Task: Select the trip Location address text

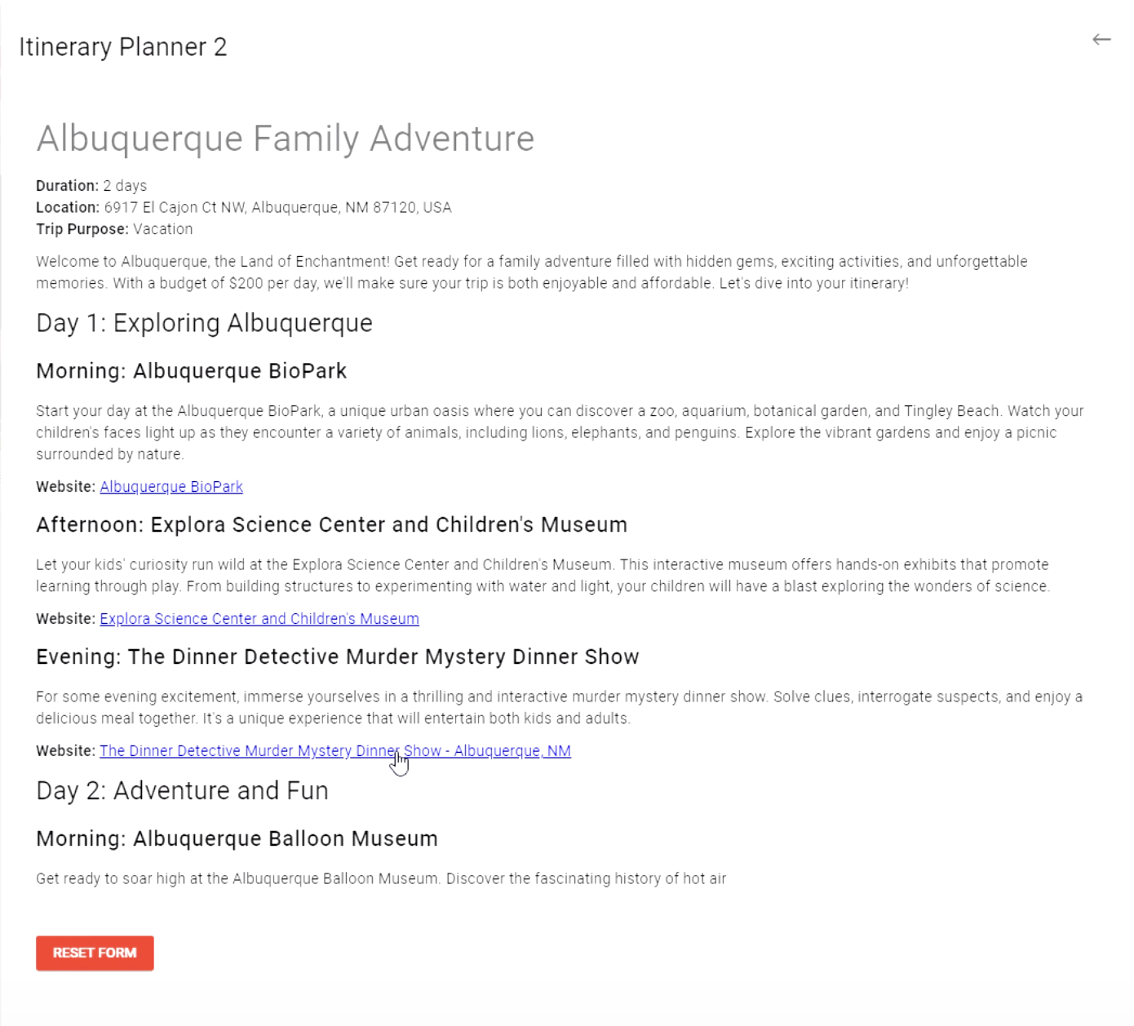Action: click(243, 207)
